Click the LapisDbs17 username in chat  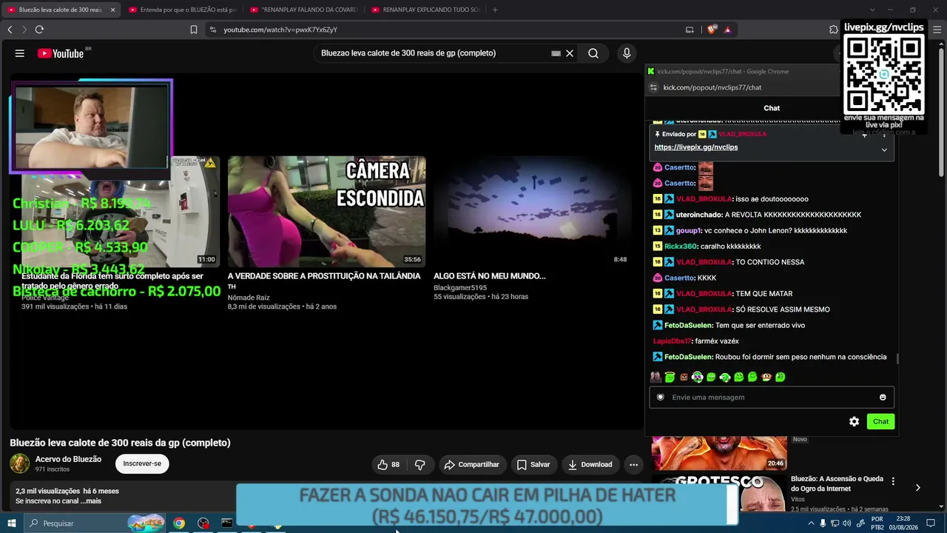pyautogui.click(x=673, y=341)
